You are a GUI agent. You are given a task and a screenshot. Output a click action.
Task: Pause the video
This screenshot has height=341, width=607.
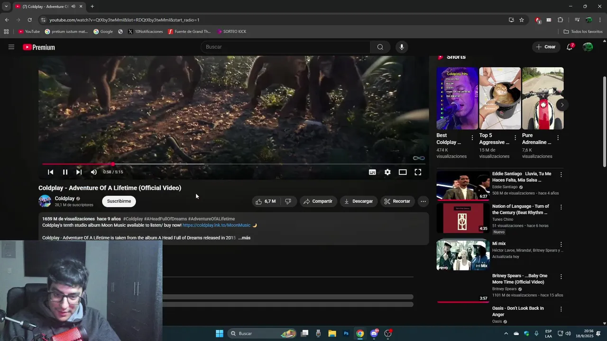coord(65,172)
